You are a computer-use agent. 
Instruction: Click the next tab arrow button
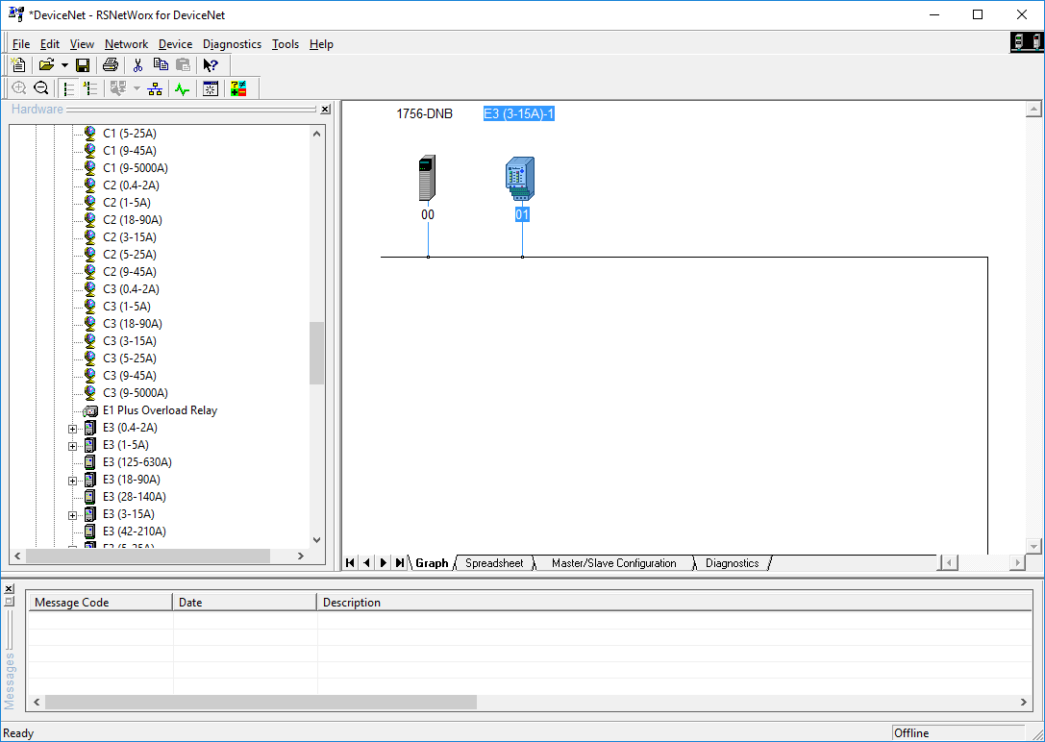point(384,563)
